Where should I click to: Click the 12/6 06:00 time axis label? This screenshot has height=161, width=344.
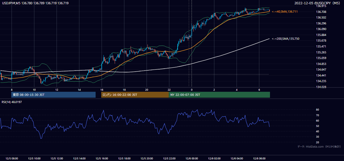(259, 159)
